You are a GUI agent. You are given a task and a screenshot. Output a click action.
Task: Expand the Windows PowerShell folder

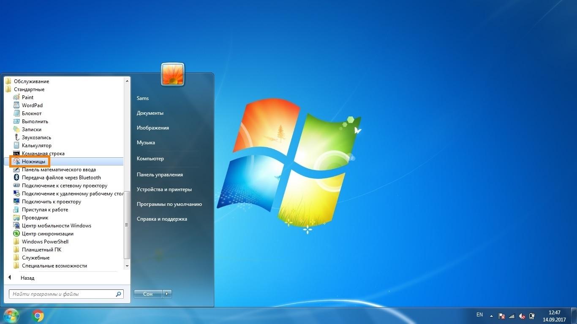45,242
